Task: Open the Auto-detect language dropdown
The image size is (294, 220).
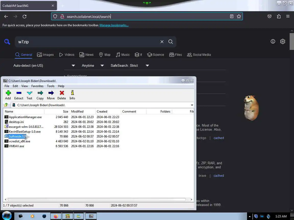Action: click(44, 66)
